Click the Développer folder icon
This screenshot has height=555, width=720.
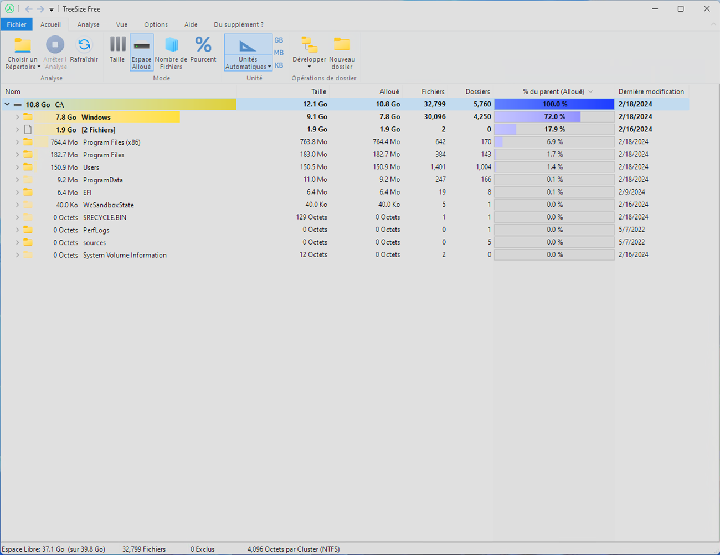point(309,45)
